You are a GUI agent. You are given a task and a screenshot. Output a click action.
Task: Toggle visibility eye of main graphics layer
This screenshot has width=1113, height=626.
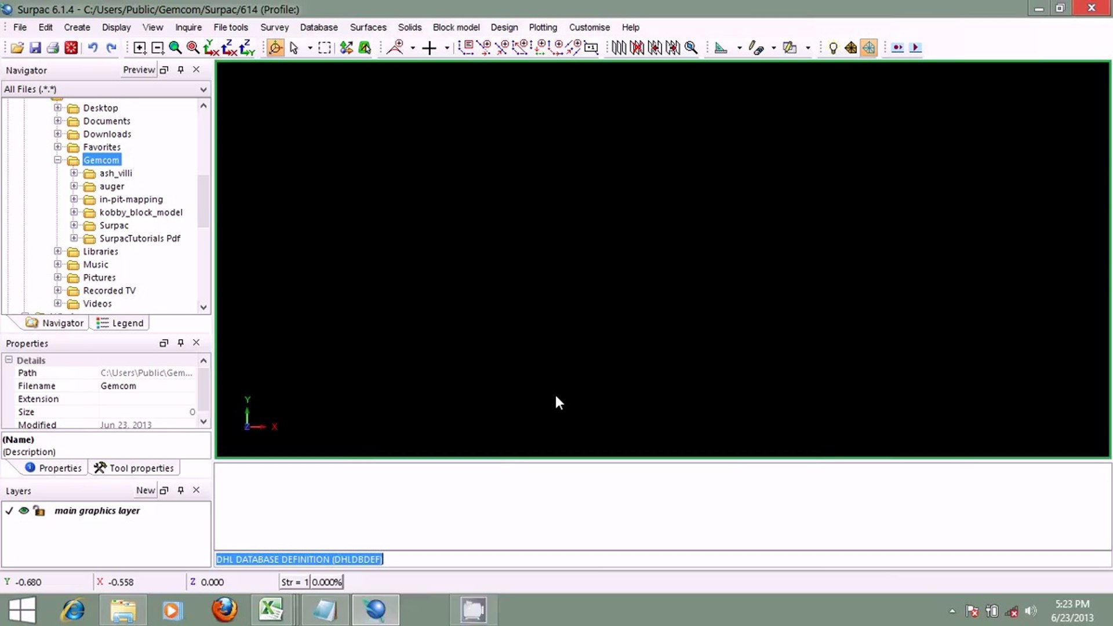tap(24, 511)
